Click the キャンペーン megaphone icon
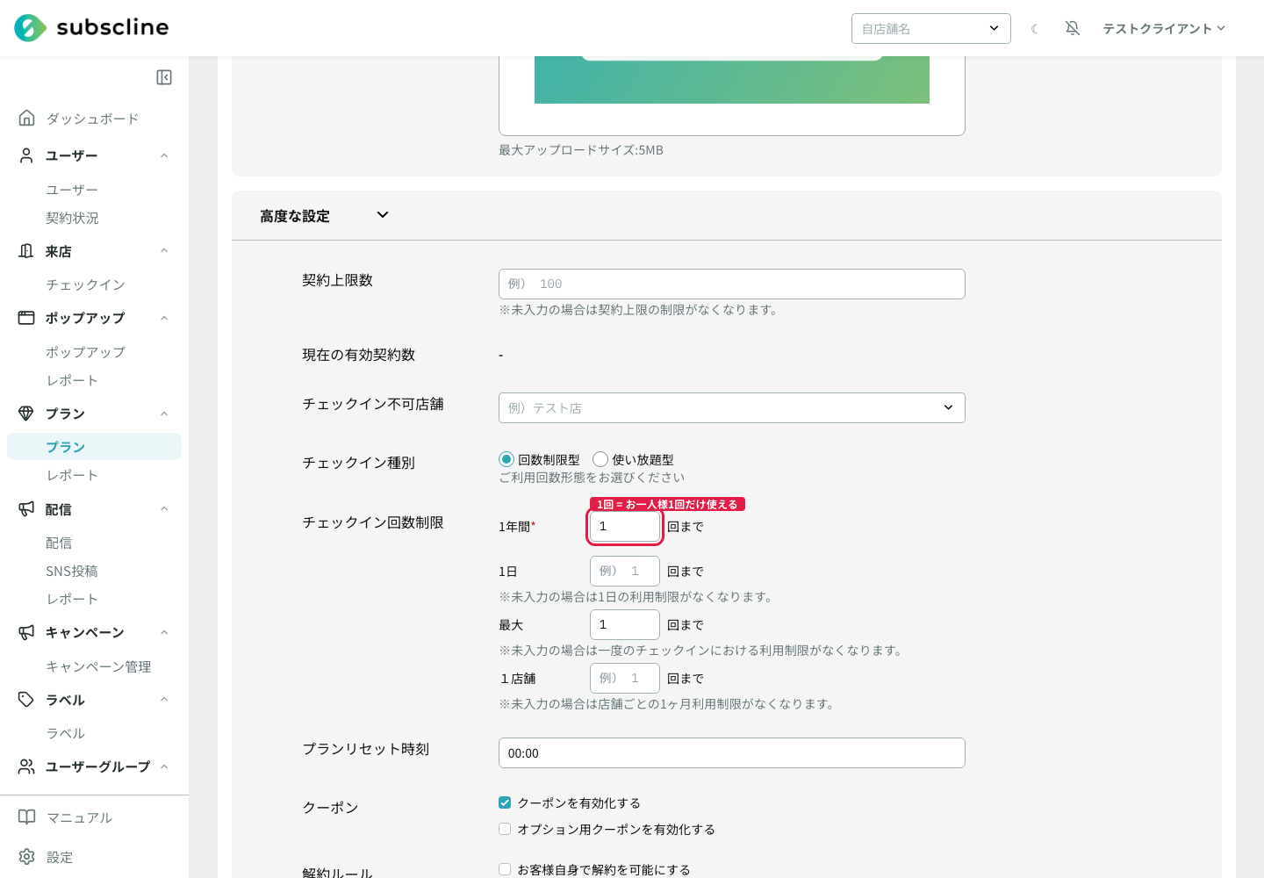1264x878 pixels. tap(26, 632)
